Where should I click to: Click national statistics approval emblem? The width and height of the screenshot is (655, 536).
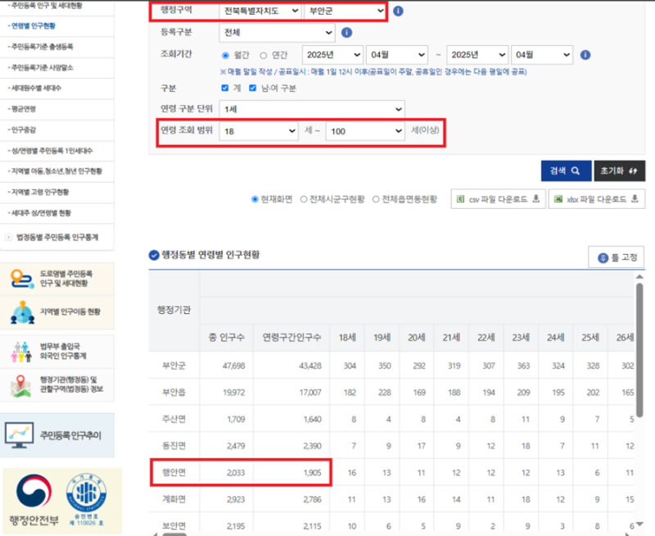click(87, 501)
